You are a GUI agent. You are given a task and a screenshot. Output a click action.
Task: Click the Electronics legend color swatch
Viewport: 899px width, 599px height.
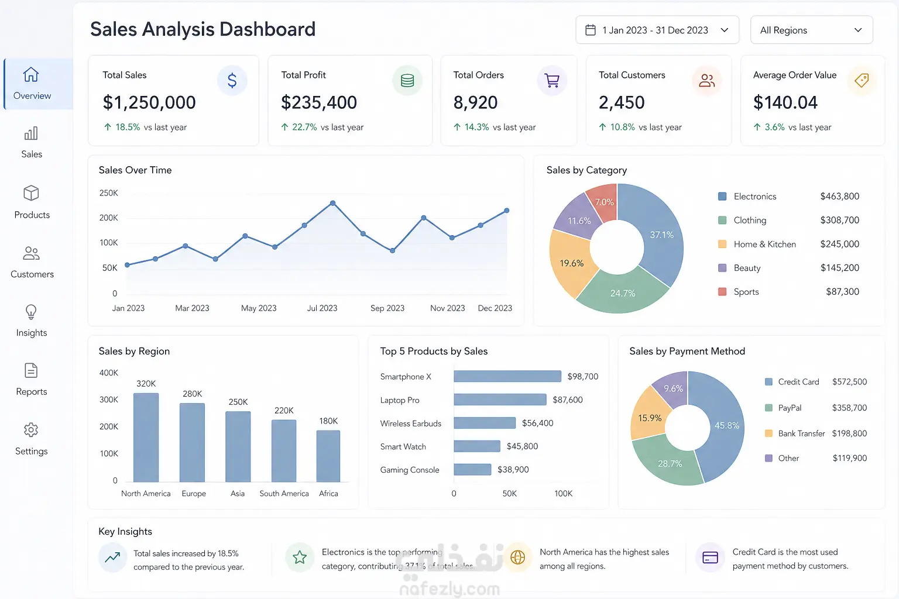click(x=722, y=197)
